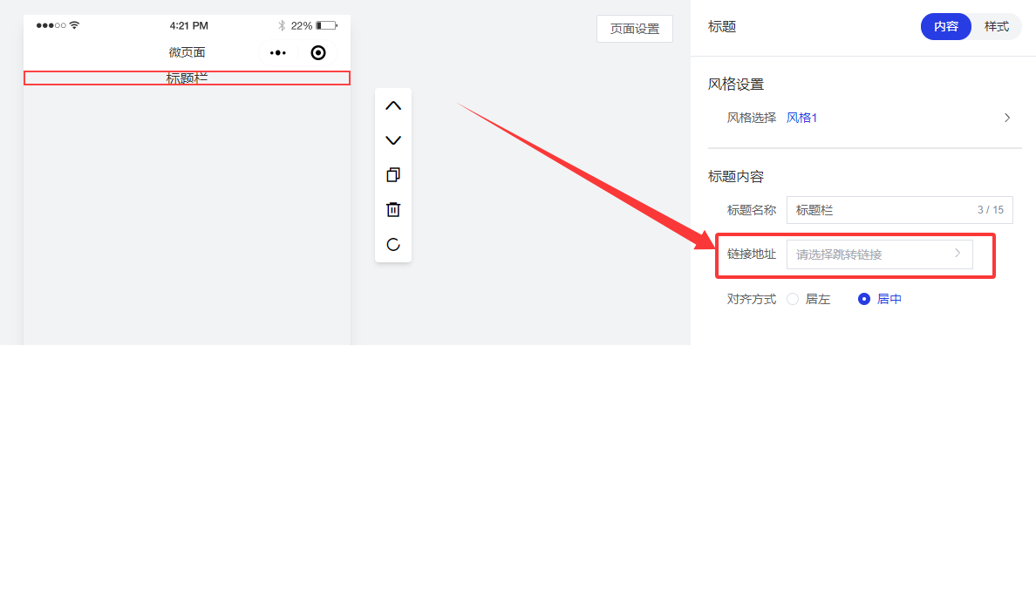This screenshot has width=1036, height=590.
Task: Switch to the 样式 tab
Action: [996, 26]
